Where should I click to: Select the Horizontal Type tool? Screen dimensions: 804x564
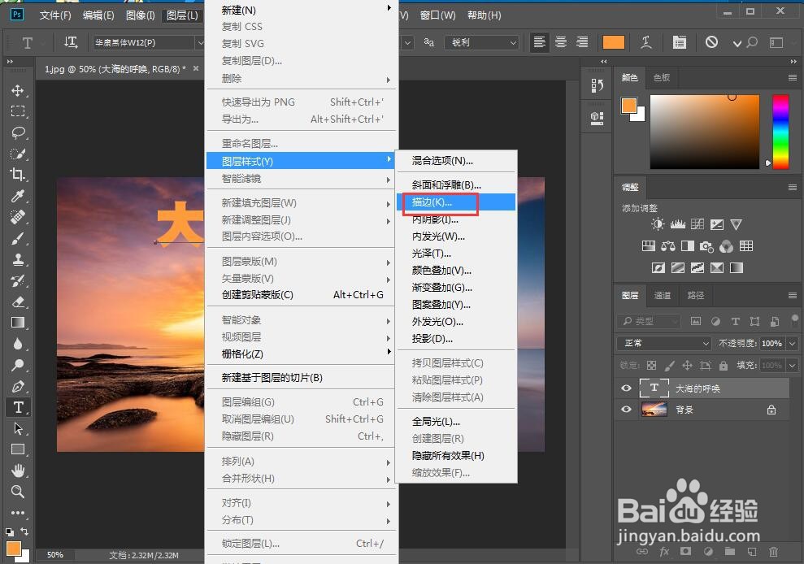19,407
